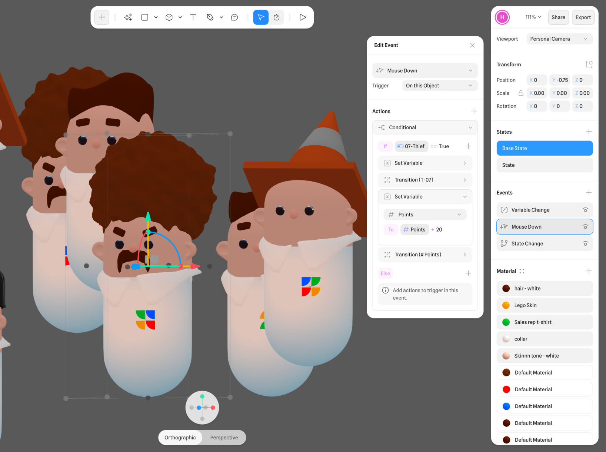The height and width of the screenshot is (452, 606).
Task: Close the Edit Event panel
Action: [x=472, y=45]
